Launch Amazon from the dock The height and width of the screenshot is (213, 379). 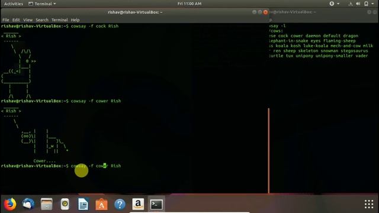click(138, 204)
